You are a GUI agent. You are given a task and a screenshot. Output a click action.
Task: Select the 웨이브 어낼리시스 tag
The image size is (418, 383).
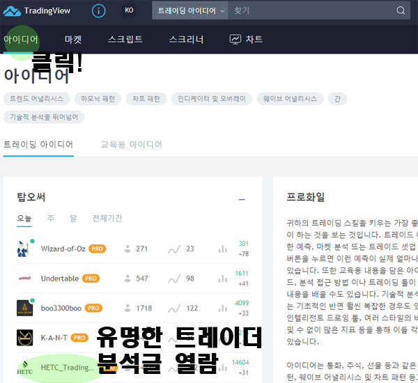(290, 99)
